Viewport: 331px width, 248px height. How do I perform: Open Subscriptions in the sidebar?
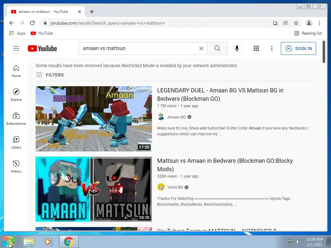16,119
